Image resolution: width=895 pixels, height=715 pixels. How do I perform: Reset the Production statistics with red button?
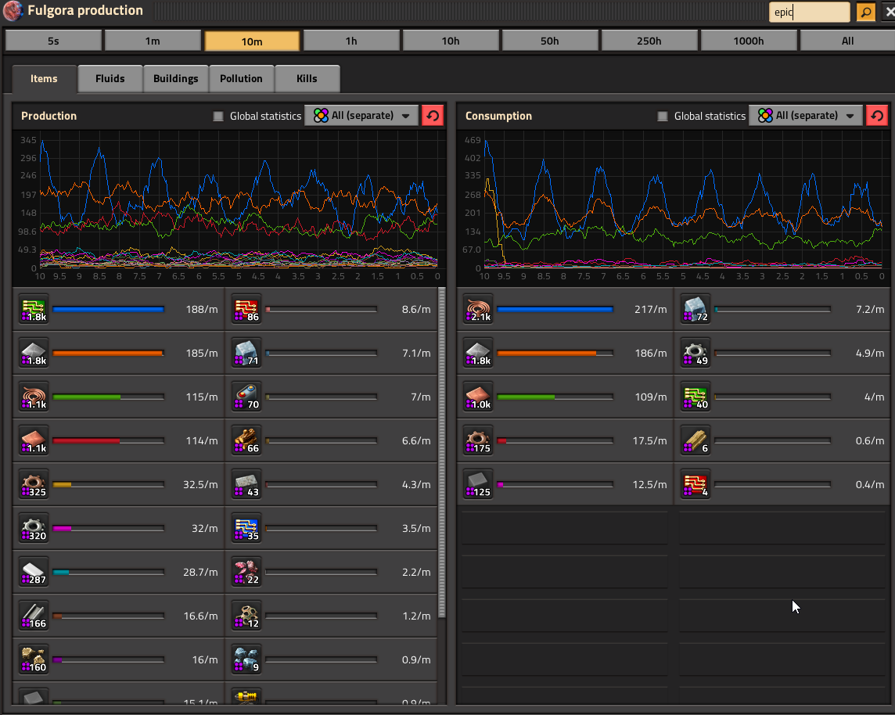tap(433, 116)
